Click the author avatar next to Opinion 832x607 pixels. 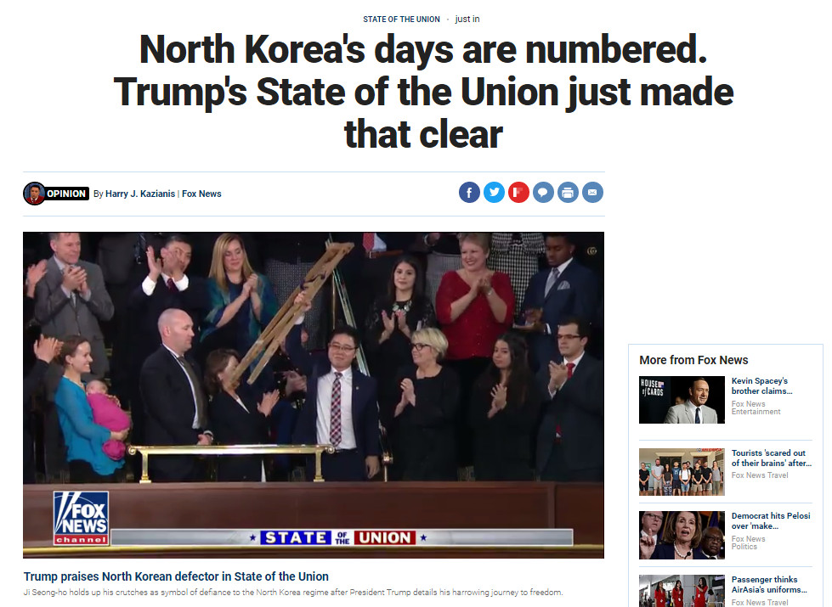(34, 194)
